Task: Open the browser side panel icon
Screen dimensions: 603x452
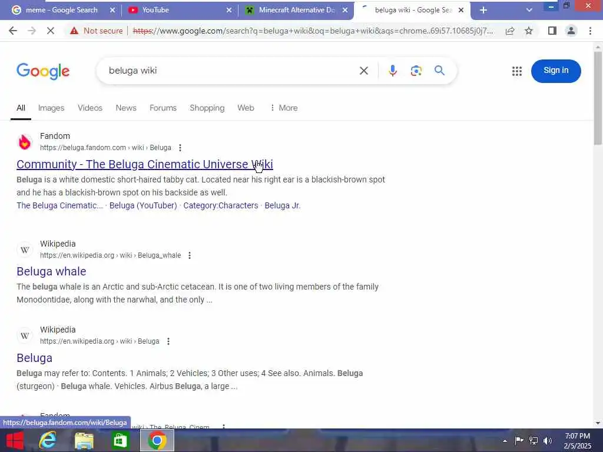Action: pyautogui.click(x=552, y=31)
